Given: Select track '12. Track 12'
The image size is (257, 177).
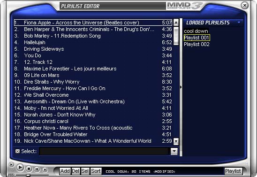Looking at the screenshot, I should click(x=93, y=62).
